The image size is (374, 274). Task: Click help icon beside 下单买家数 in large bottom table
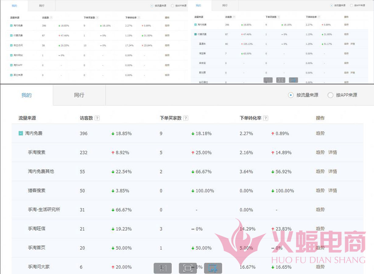pyautogui.click(x=185, y=118)
